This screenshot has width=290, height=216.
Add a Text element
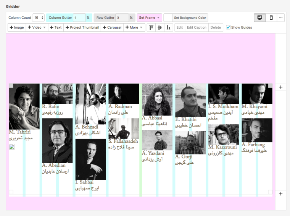[56, 27]
